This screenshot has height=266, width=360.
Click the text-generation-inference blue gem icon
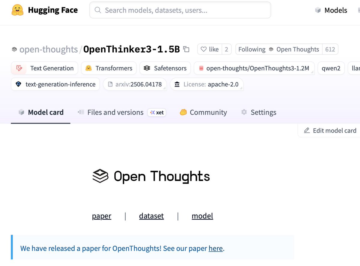(x=19, y=84)
